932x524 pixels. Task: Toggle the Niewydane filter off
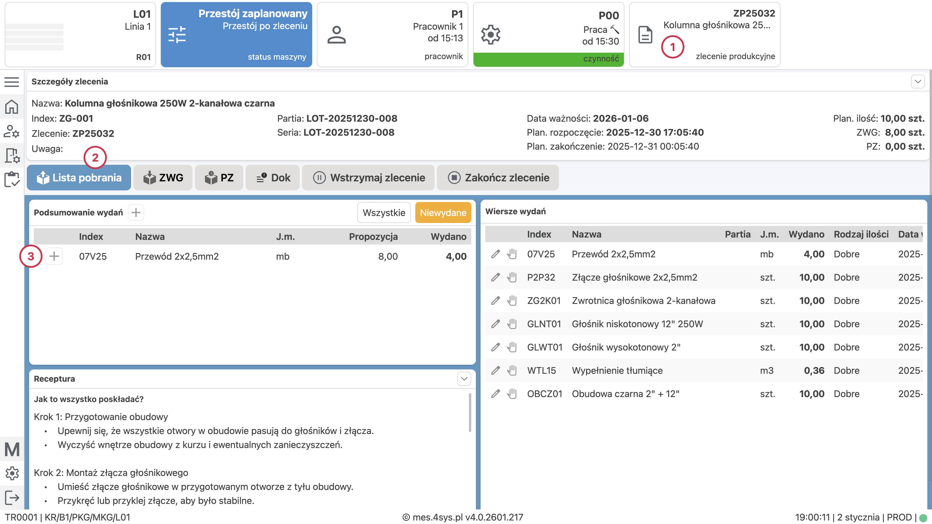pos(443,213)
